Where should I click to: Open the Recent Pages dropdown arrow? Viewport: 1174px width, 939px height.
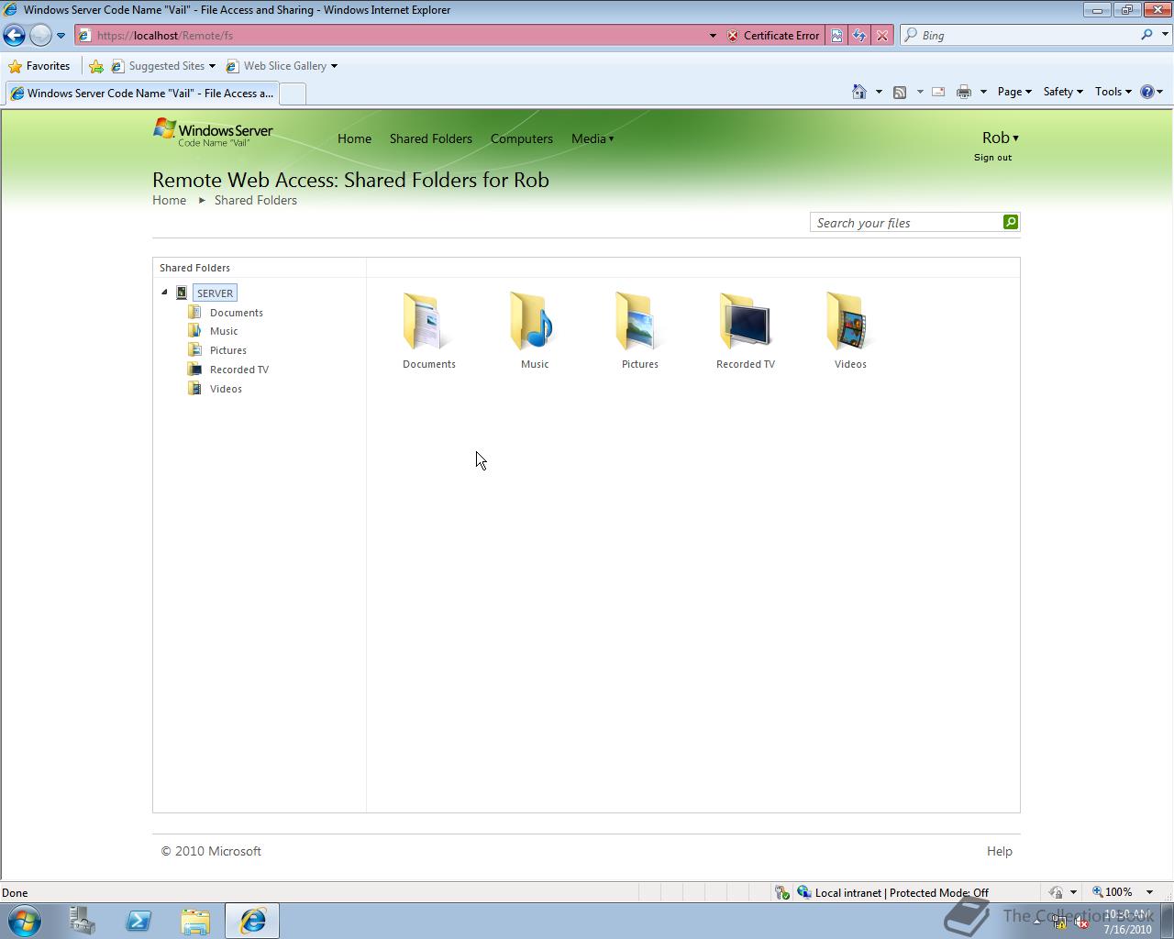pos(61,36)
